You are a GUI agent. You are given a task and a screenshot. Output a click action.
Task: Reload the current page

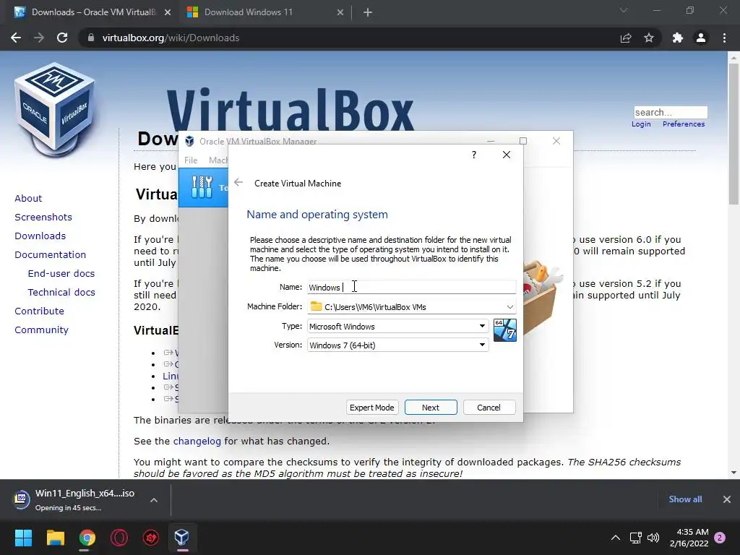pos(62,38)
